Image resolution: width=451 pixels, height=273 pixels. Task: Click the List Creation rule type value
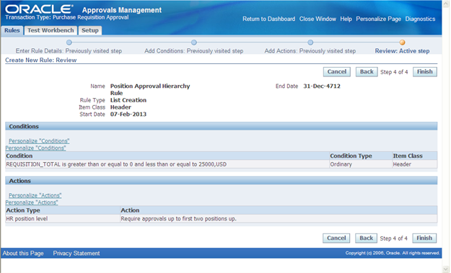pos(128,100)
